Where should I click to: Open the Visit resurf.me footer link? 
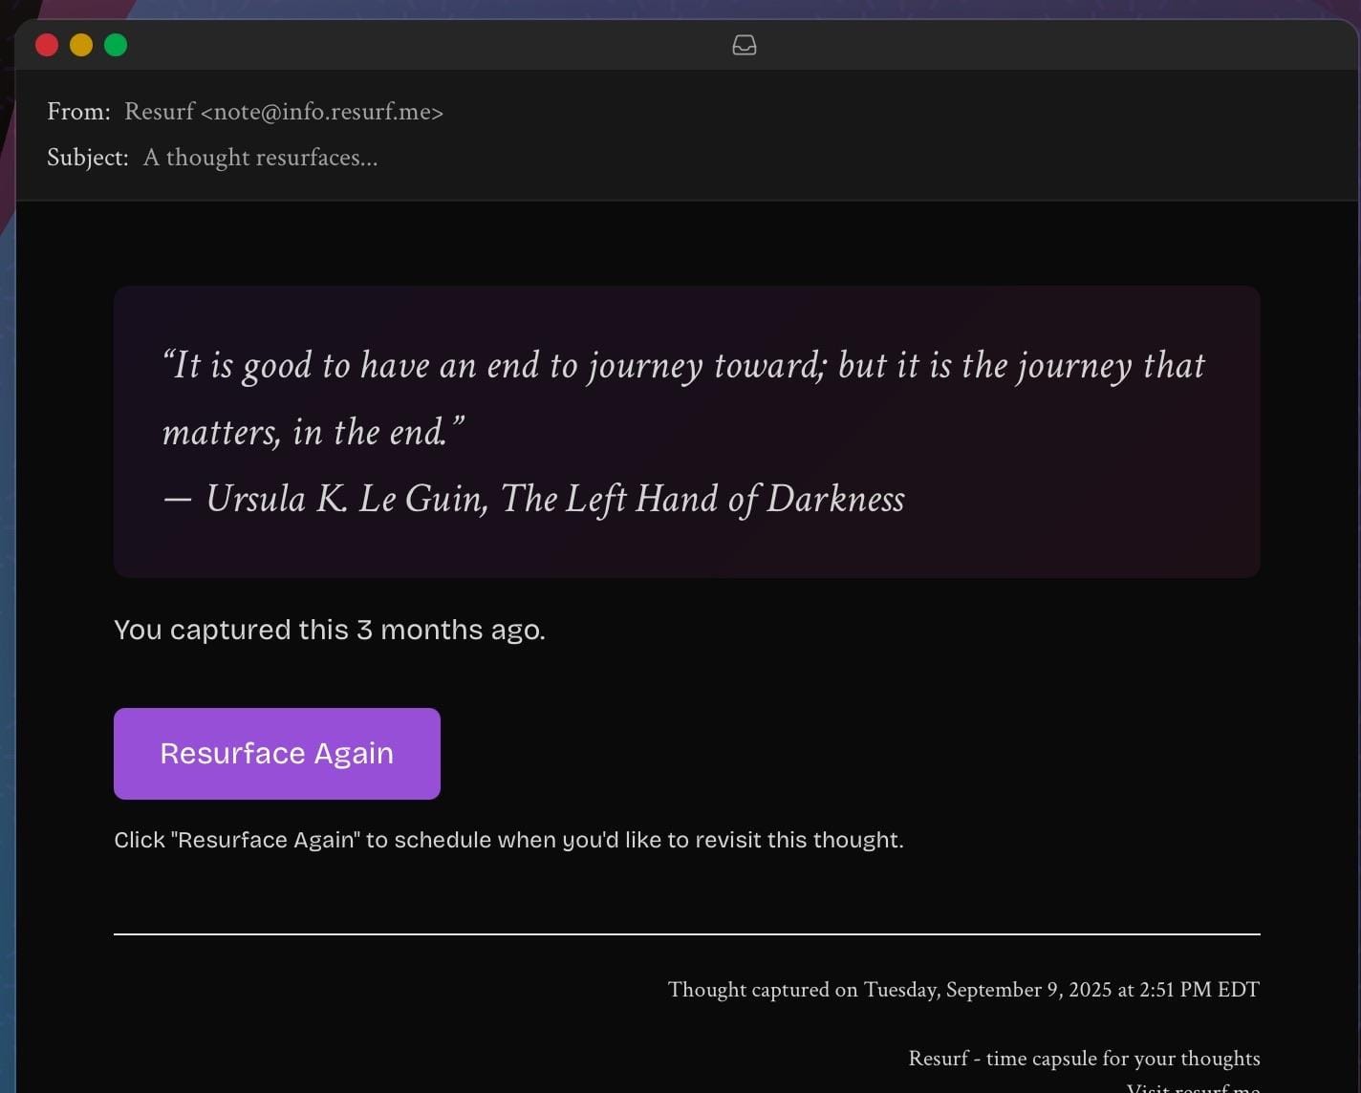1193,1087
